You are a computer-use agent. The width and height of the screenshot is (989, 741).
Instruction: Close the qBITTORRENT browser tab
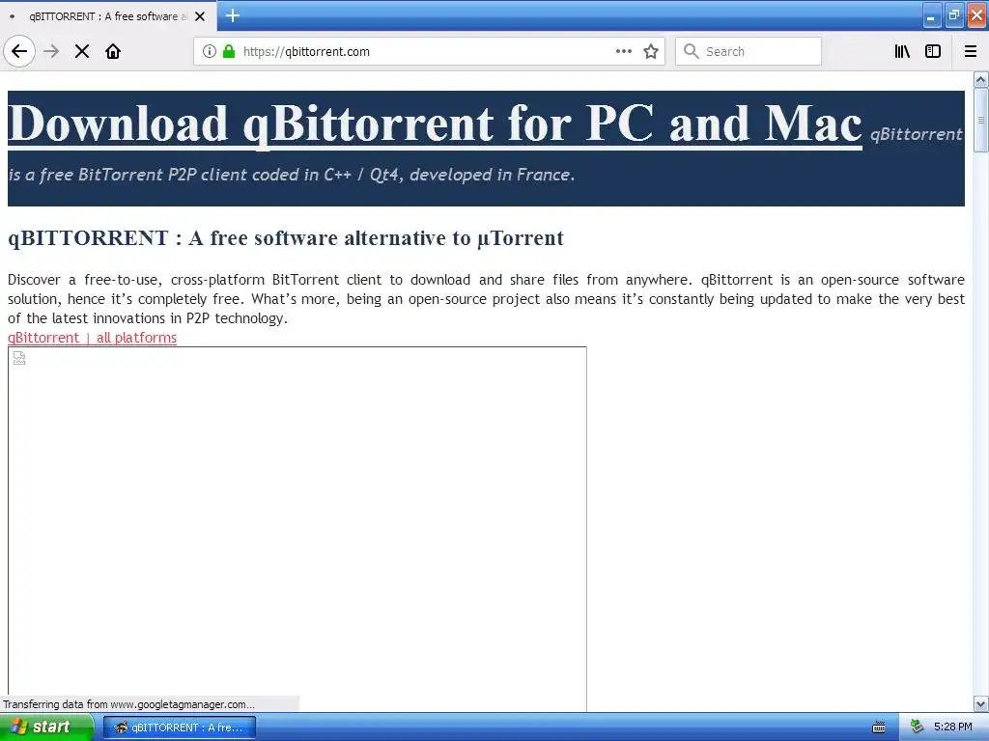(x=200, y=16)
